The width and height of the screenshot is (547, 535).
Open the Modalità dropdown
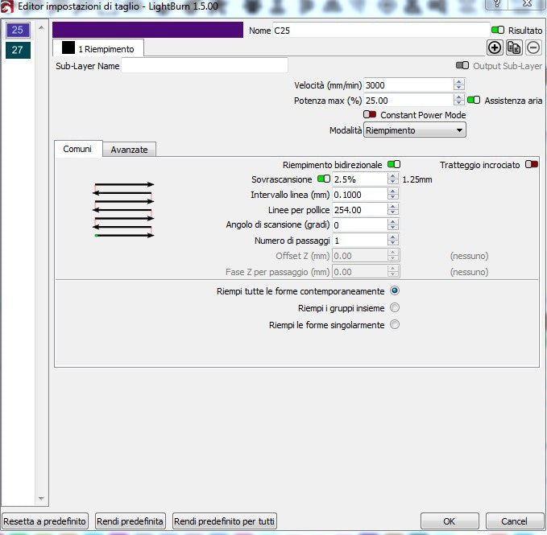point(415,130)
